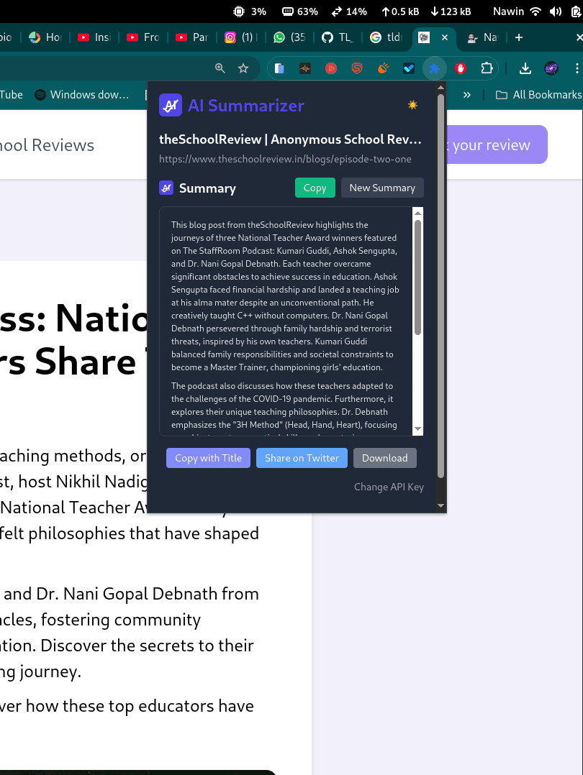Viewport: 583px width, 775px height.
Task: Toggle light theme with the sun icon
Action: pos(412,105)
